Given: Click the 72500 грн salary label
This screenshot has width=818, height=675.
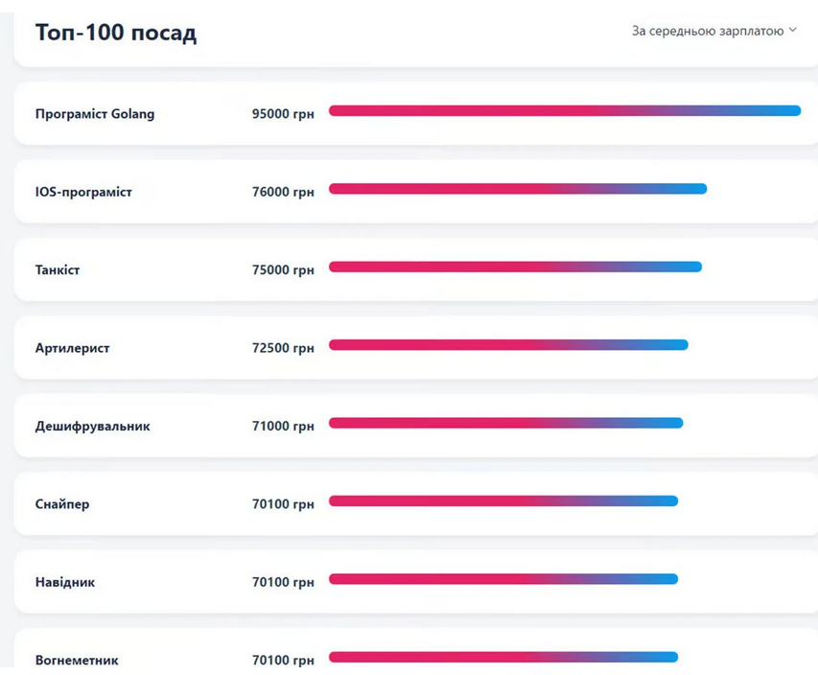Looking at the screenshot, I should pos(283,347).
